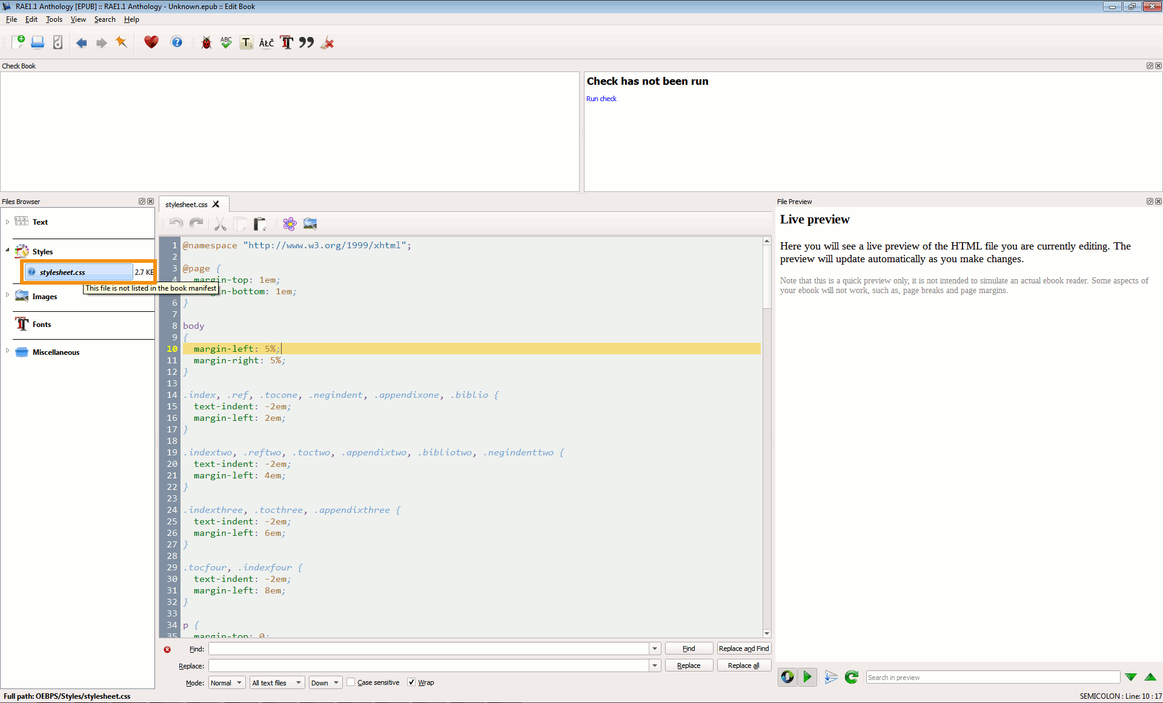The image size is (1163, 703).
Task: Select the stylesheet.css editor tab
Action: tap(187, 205)
